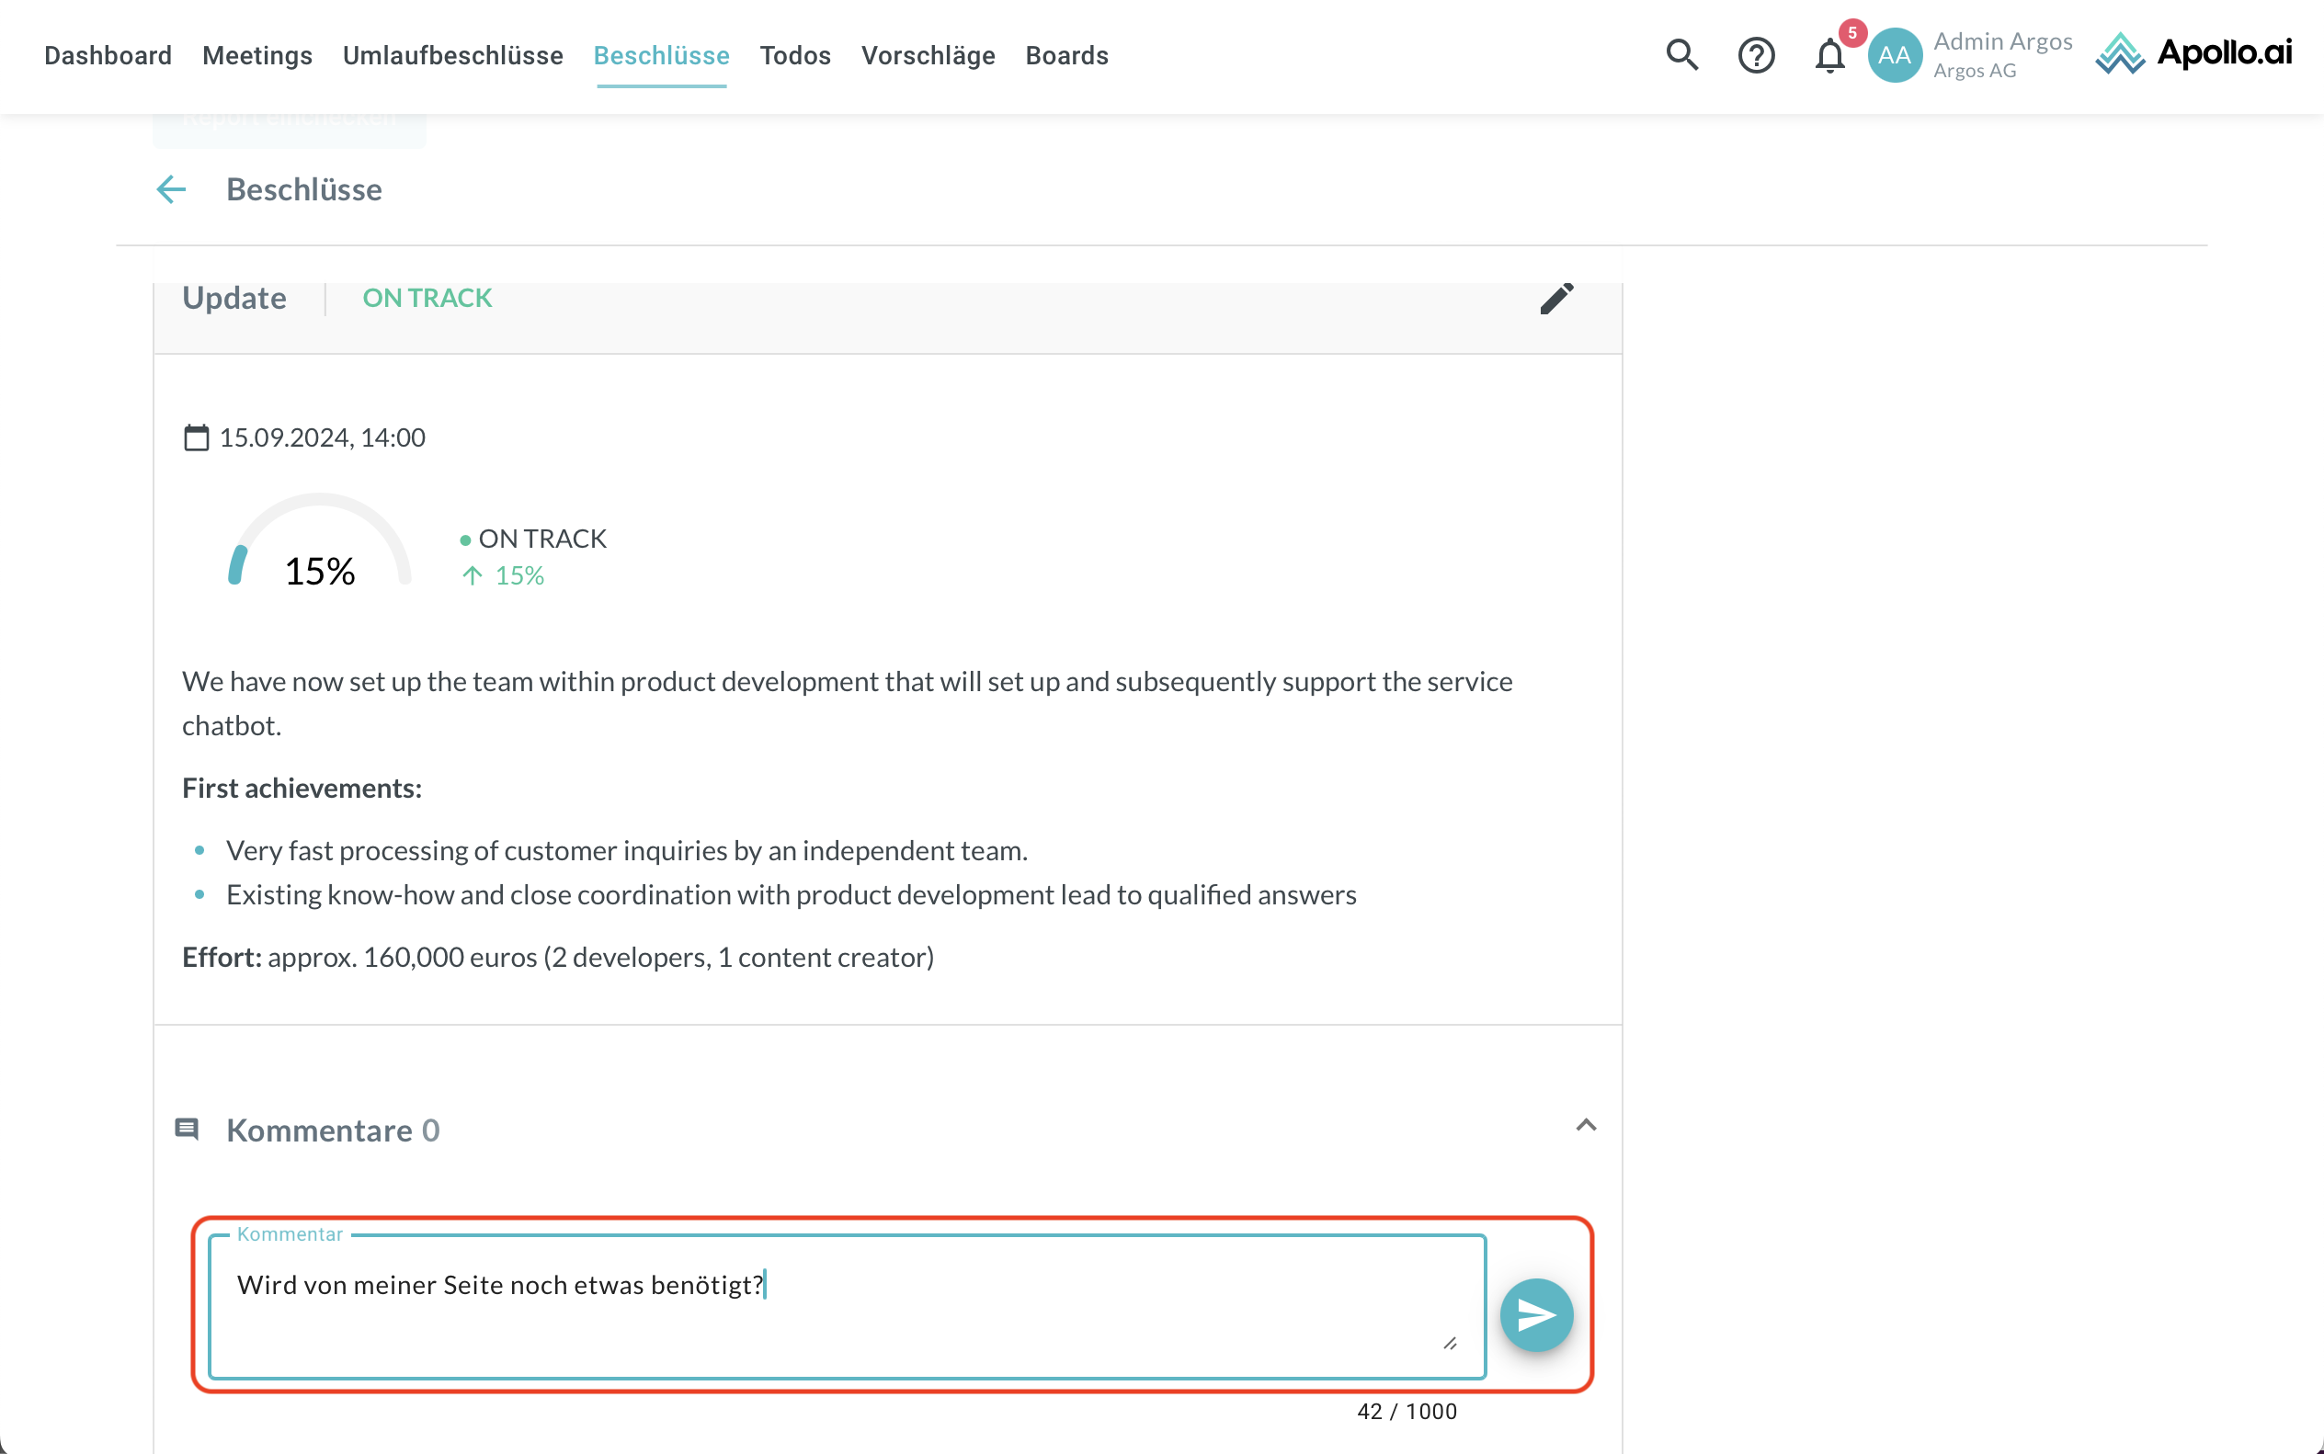Open the Admin Argos account menu
2324x1454 pixels.
pos(2001,55)
